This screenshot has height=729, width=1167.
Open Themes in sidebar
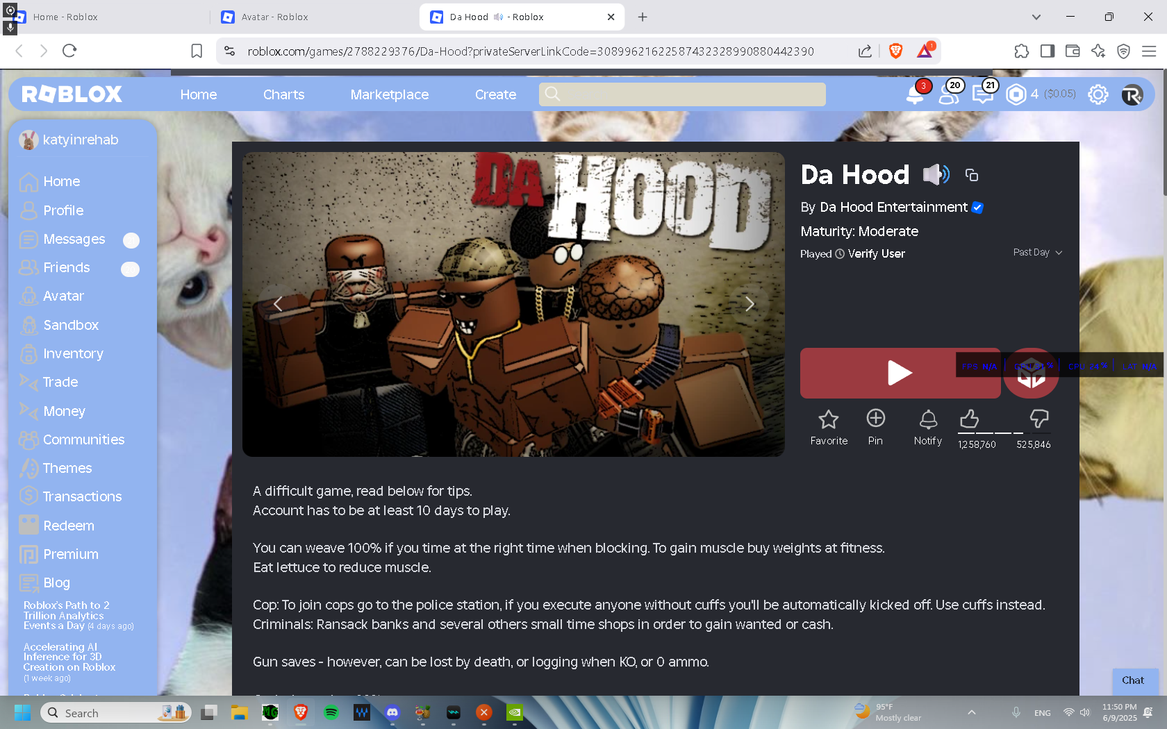click(56, 469)
